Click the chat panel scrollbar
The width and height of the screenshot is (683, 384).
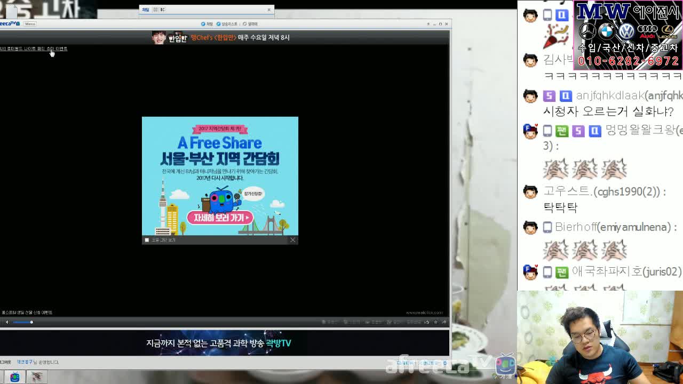pyautogui.click(x=680, y=160)
